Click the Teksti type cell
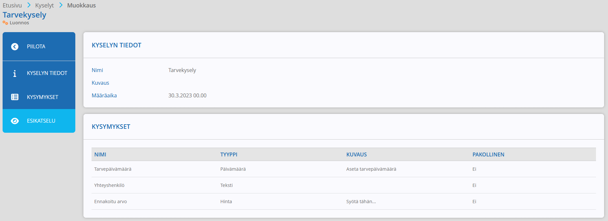The image size is (608, 221). 227,185
